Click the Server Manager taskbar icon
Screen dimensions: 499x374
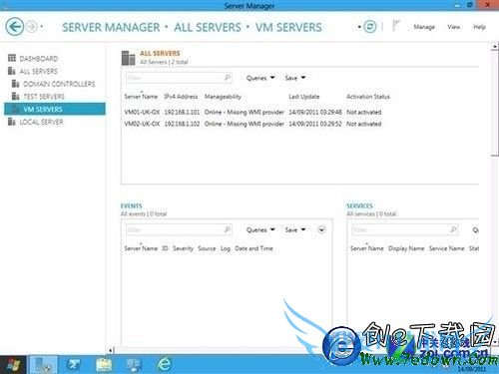click(43, 365)
